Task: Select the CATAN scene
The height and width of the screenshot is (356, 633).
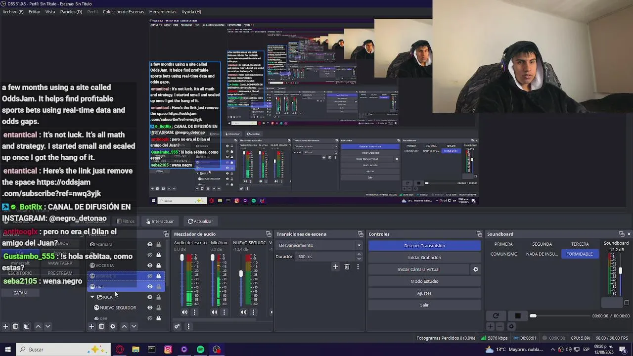Action: 20,293
